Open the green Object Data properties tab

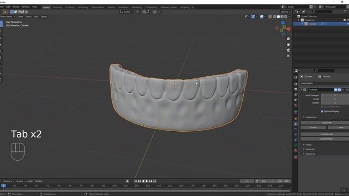coord(296,145)
